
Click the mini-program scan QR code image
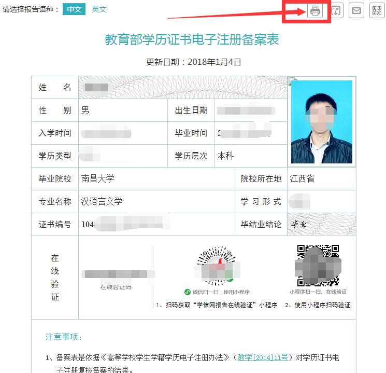(318, 266)
